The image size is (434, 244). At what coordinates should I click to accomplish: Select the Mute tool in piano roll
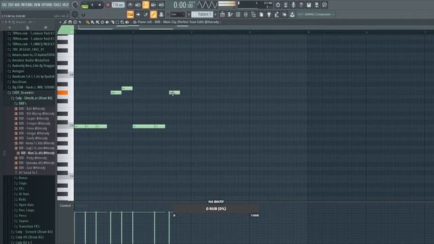click(107, 22)
